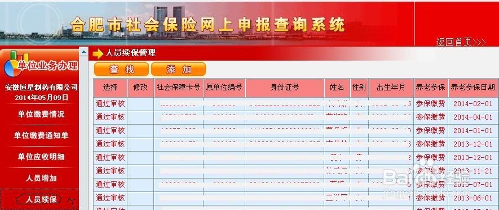Select 通过审核 in the 2014-02-01 row
Viewport: 499px width, 210px height.
[110, 103]
